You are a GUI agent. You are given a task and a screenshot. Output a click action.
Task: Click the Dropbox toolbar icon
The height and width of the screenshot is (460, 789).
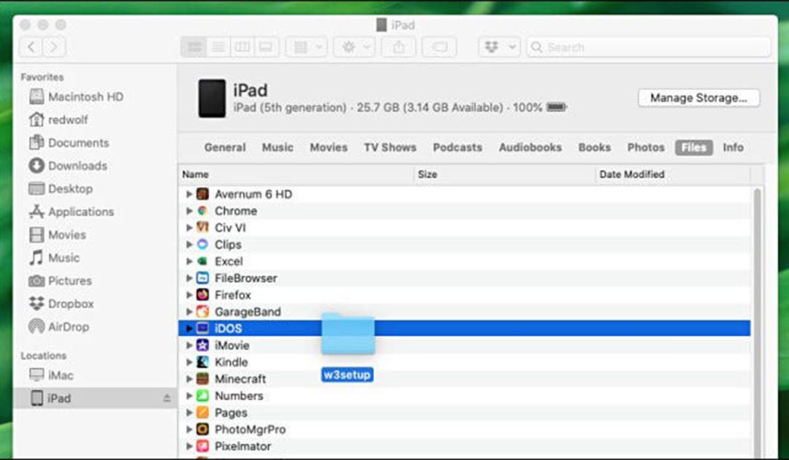499,47
